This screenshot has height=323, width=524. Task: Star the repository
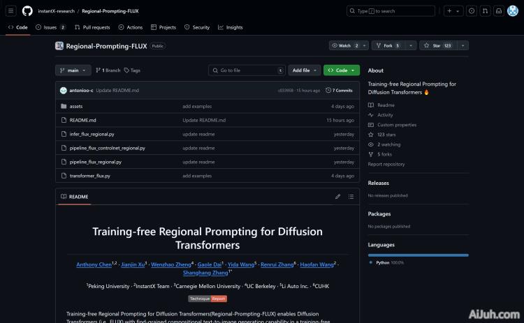click(x=438, y=45)
